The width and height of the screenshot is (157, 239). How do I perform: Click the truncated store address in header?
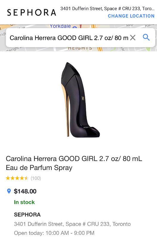[107, 9]
